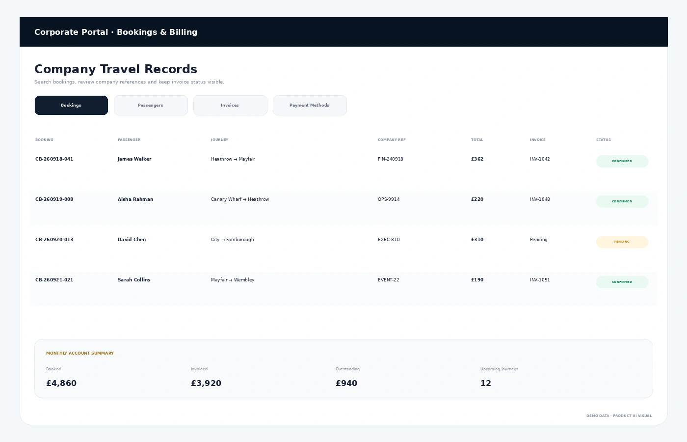The width and height of the screenshot is (687, 442).
Task: Open invoice INV-1048
Action: click(x=540, y=199)
